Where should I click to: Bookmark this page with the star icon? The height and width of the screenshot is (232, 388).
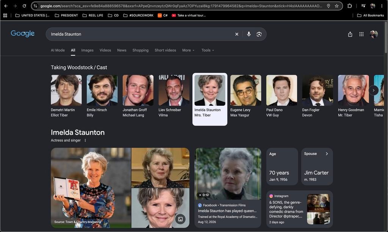336,6
